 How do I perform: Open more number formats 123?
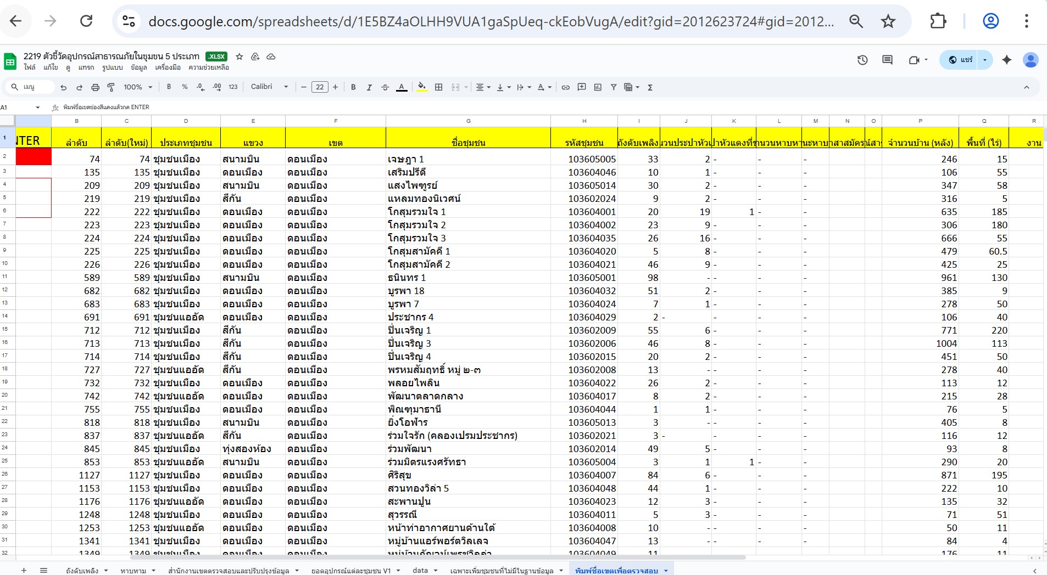233,87
